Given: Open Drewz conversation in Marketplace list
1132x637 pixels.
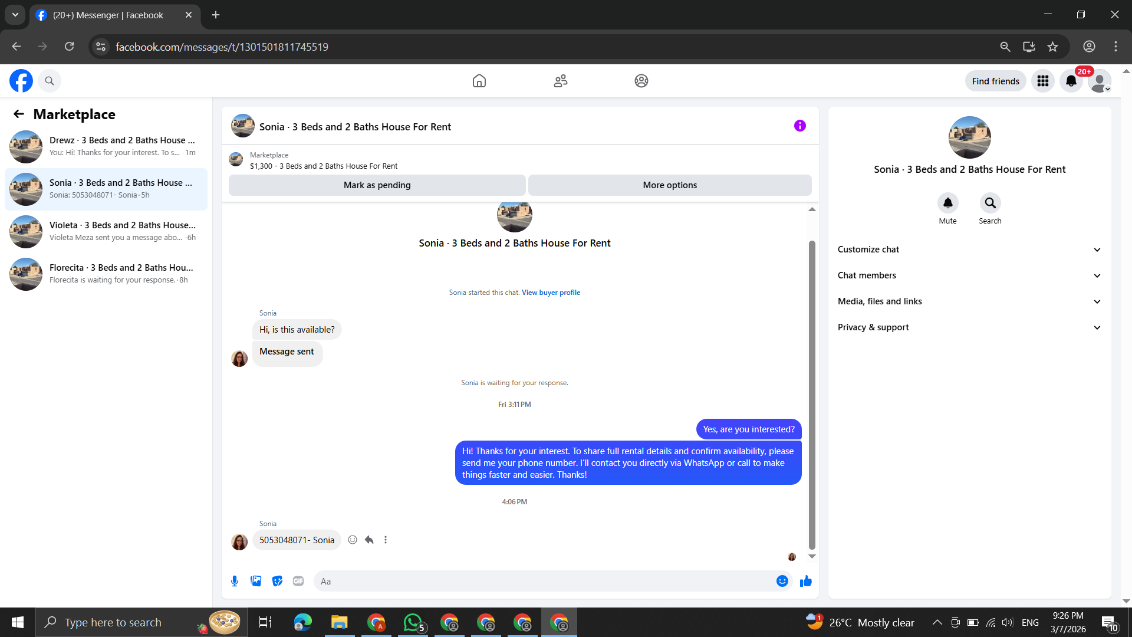Looking at the screenshot, I should click(106, 146).
